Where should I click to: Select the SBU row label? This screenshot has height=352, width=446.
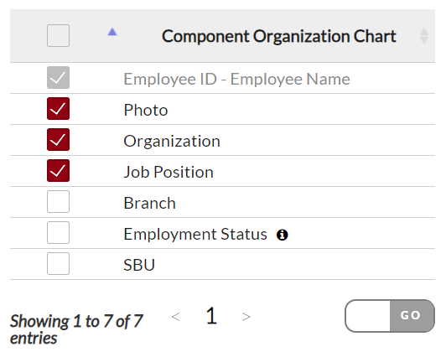139,265
